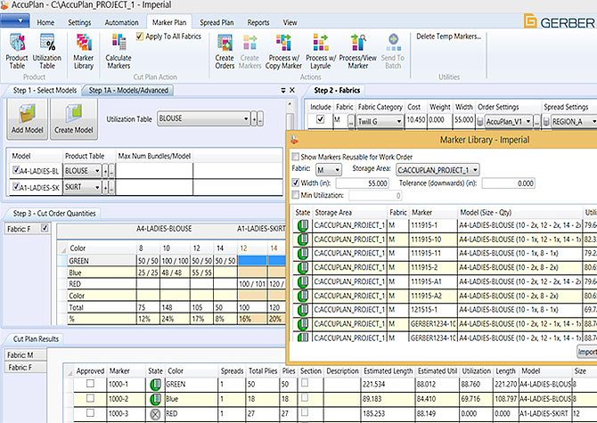Open Marker Library from ribbon
597x423 pixels.
coord(84,43)
